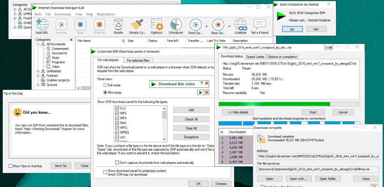Viewport: 384px width, 187px height.
Task: Switch to Speed Limiter tab
Action: point(255,57)
